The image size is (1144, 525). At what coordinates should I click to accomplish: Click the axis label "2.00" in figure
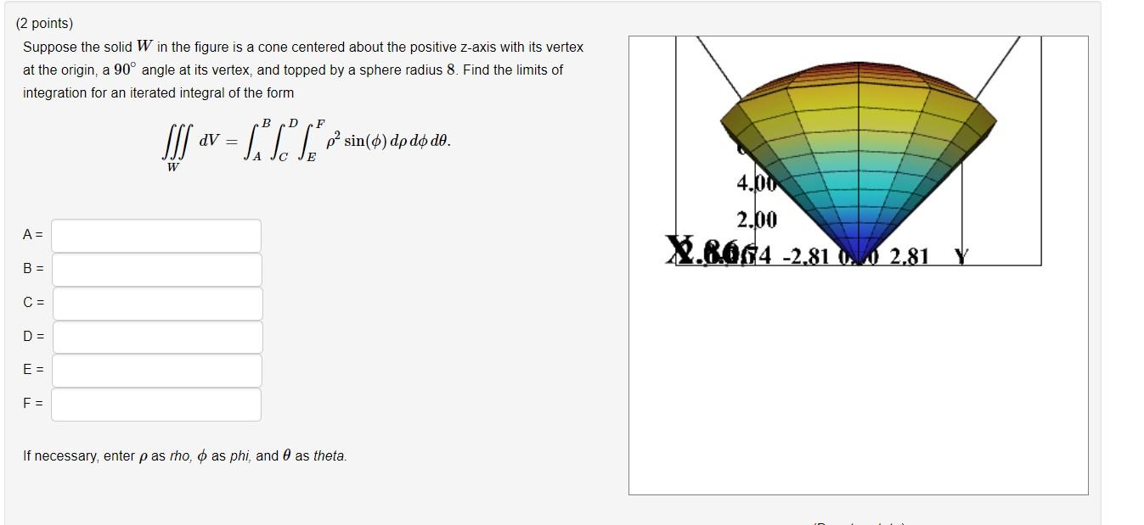click(x=757, y=221)
